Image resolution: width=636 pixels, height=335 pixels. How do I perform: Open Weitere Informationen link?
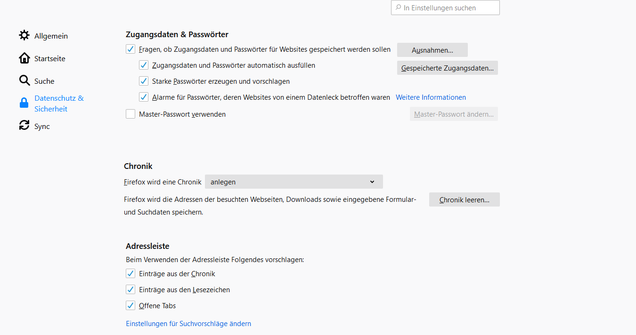(x=431, y=97)
